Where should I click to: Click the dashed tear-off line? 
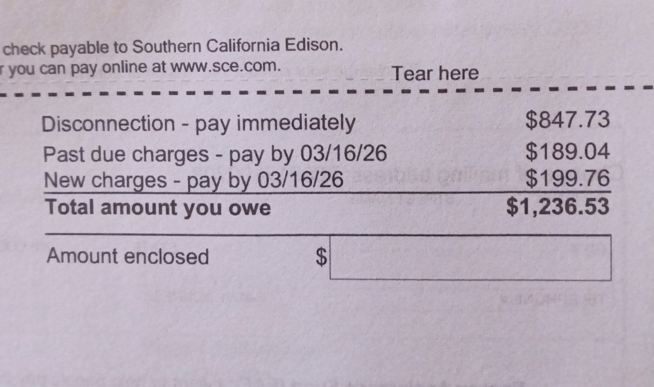point(229,93)
